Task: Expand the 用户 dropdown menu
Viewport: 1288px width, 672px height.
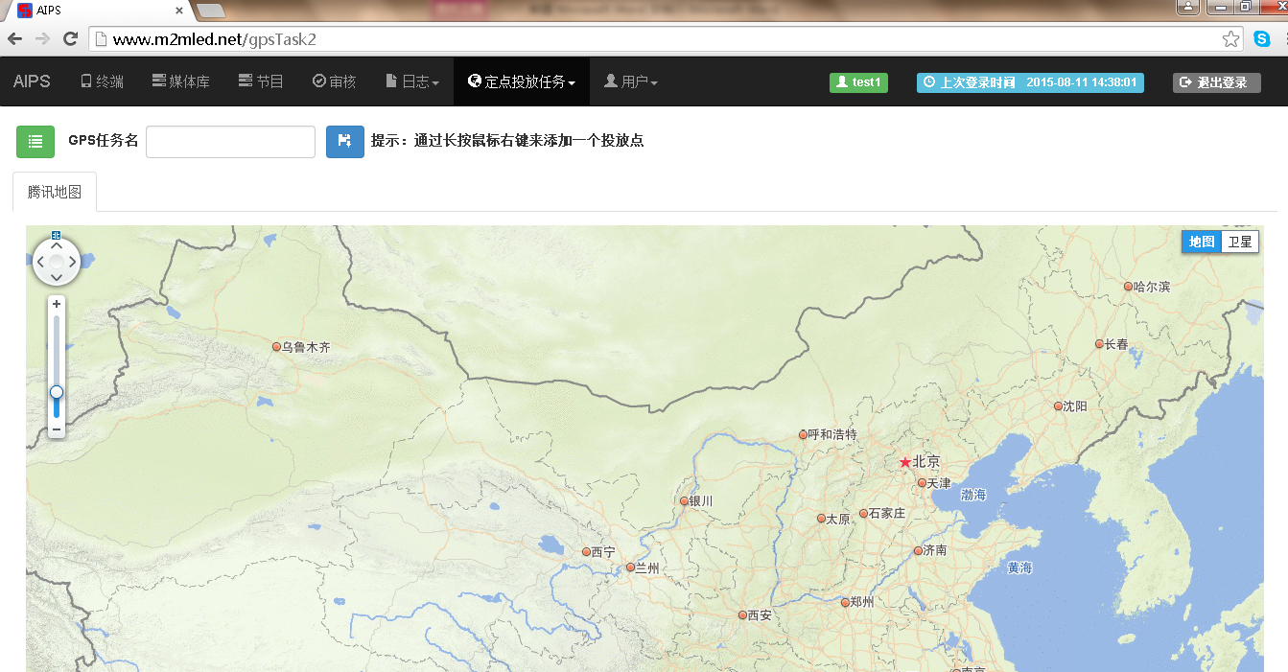Action: (x=631, y=82)
